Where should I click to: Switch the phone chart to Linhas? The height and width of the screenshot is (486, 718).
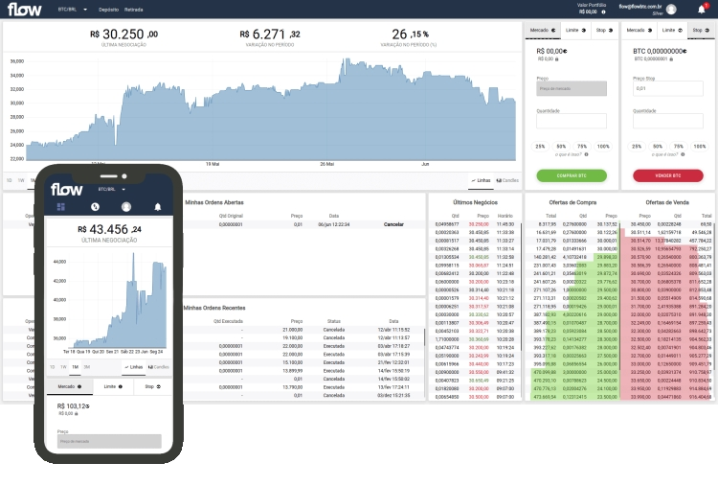[133, 367]
